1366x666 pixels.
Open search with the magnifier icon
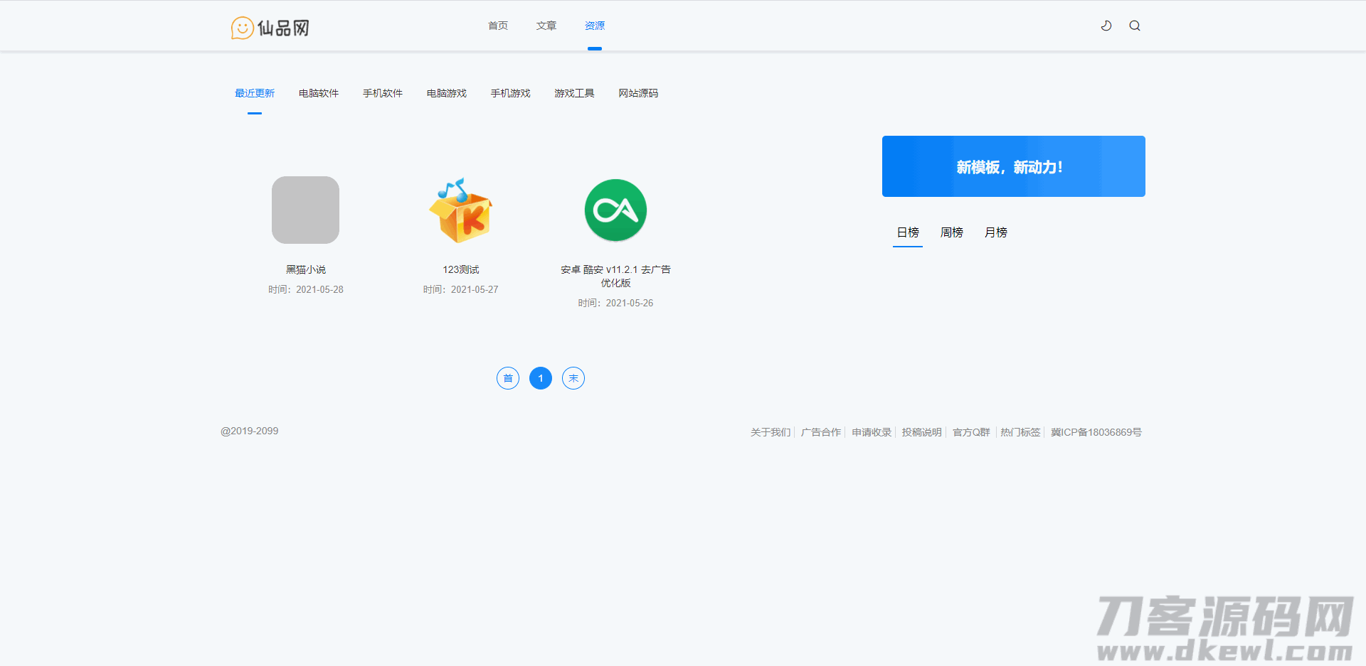(1135, 26)
